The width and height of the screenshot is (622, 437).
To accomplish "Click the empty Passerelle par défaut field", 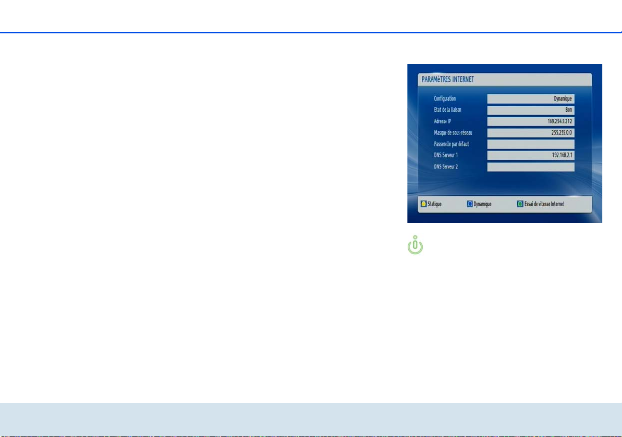I will pyautogui.click(x=531, y=144).
